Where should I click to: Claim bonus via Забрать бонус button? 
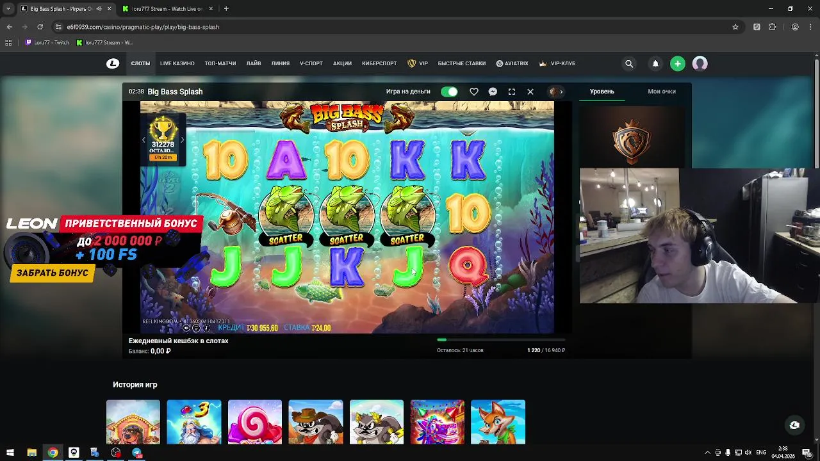click(x=53, y=273)
